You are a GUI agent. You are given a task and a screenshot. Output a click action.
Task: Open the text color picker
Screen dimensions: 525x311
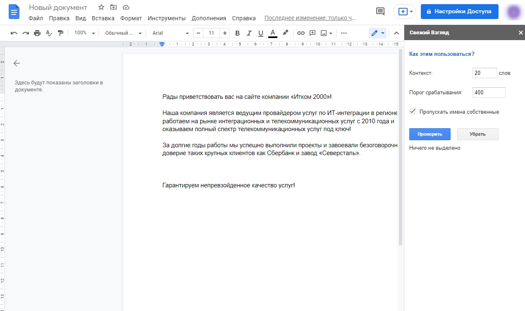(272, 33)
